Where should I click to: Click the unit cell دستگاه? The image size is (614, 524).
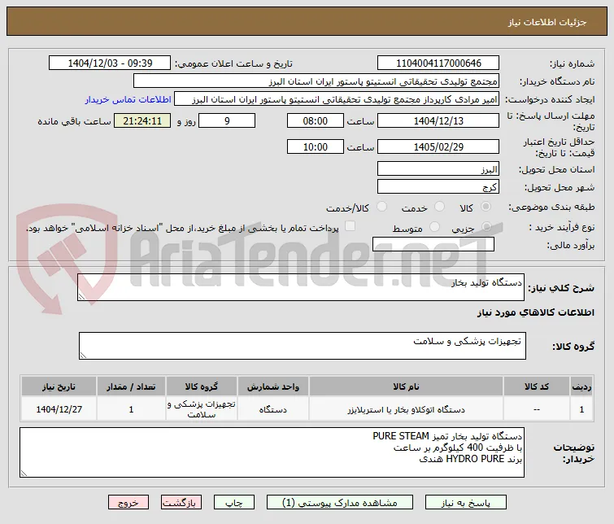tap(273, 409)
